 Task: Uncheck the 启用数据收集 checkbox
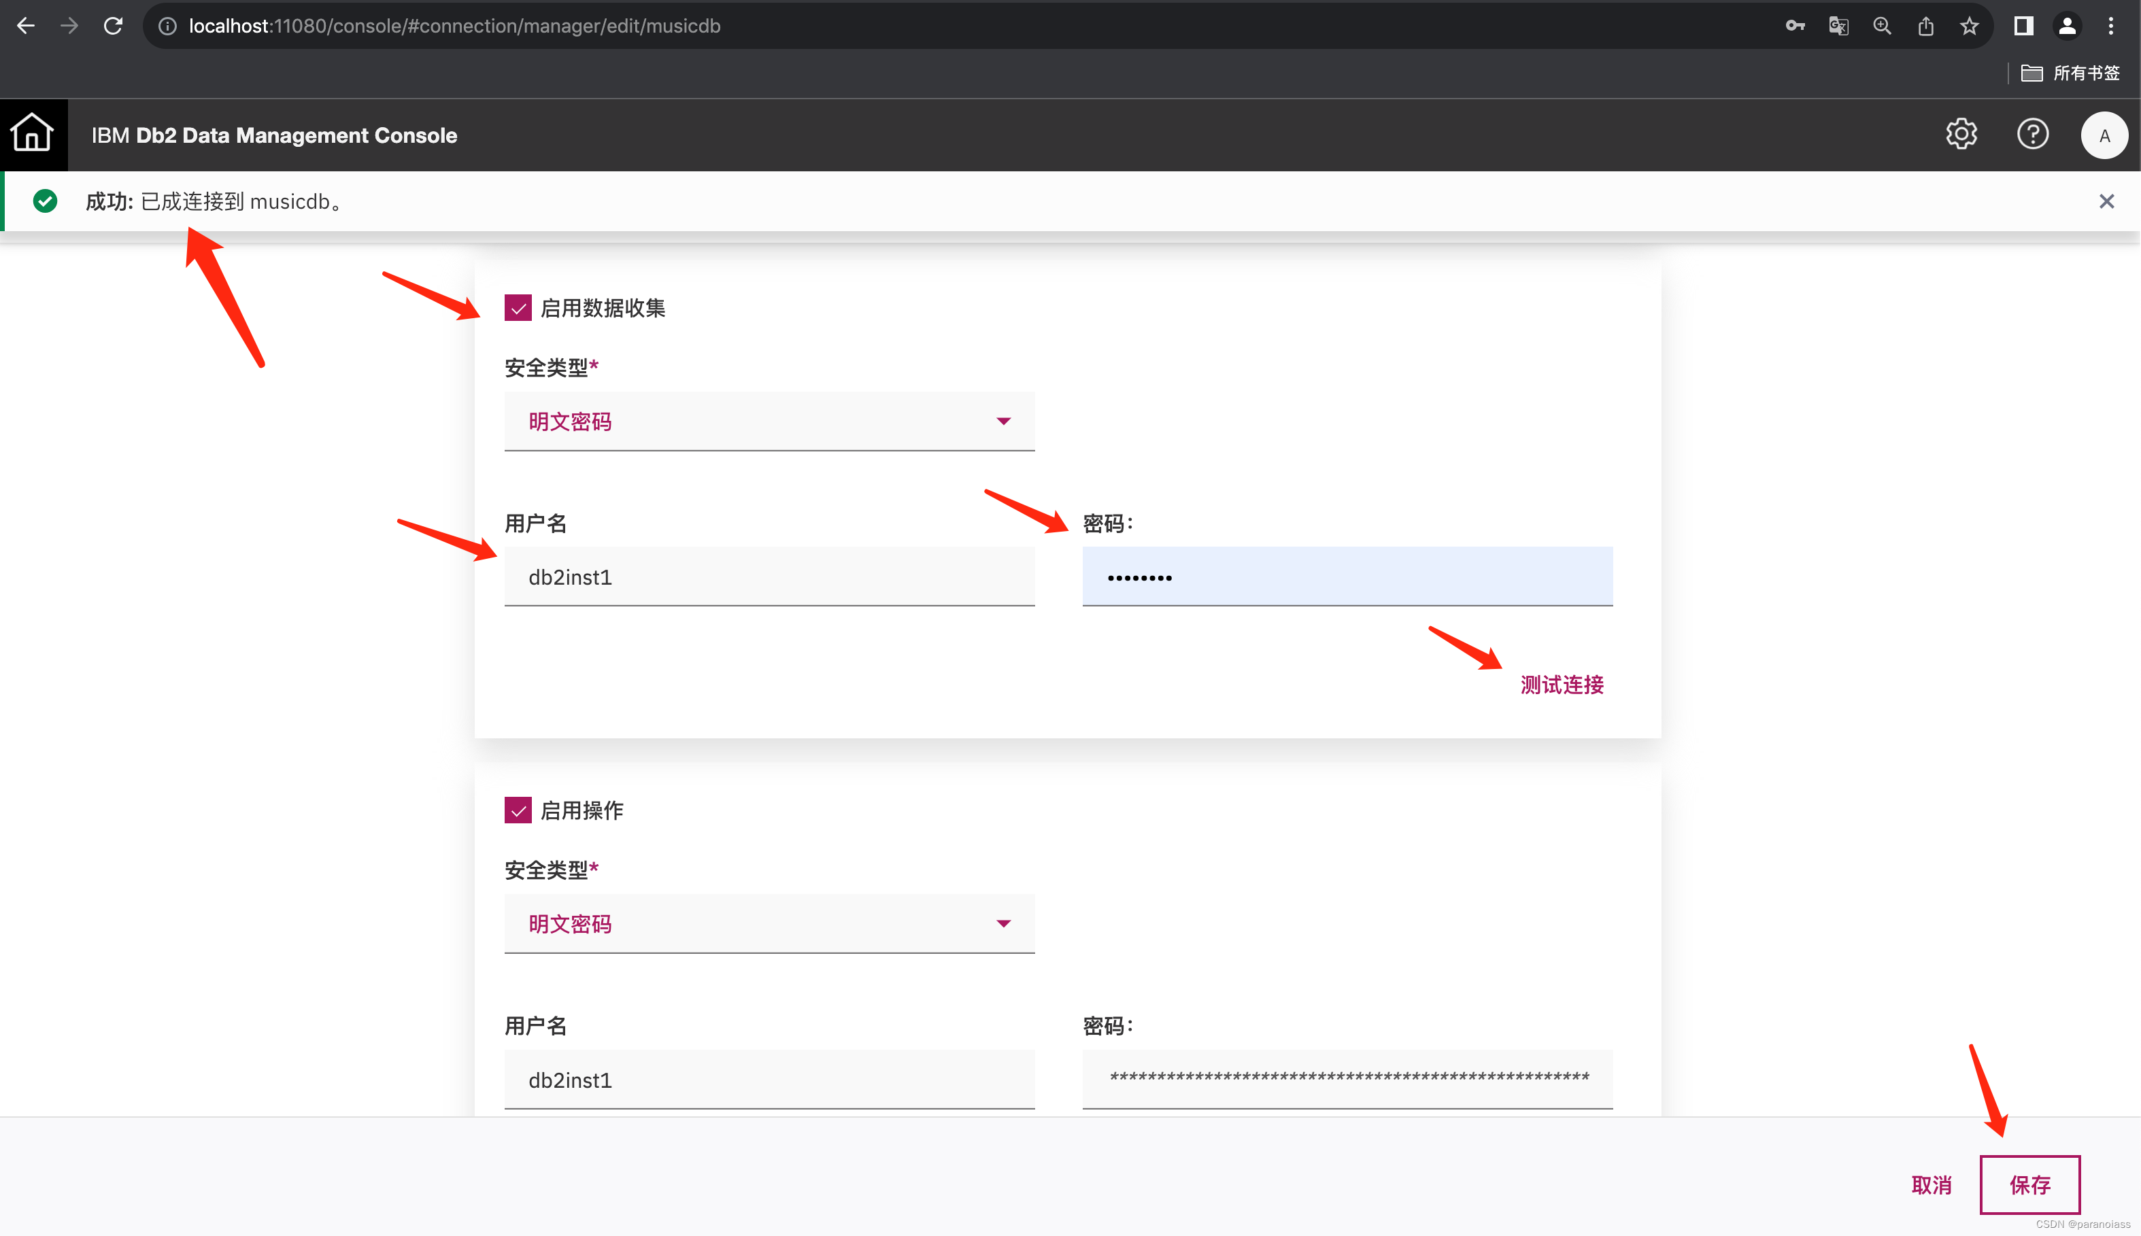coord(518,308)
